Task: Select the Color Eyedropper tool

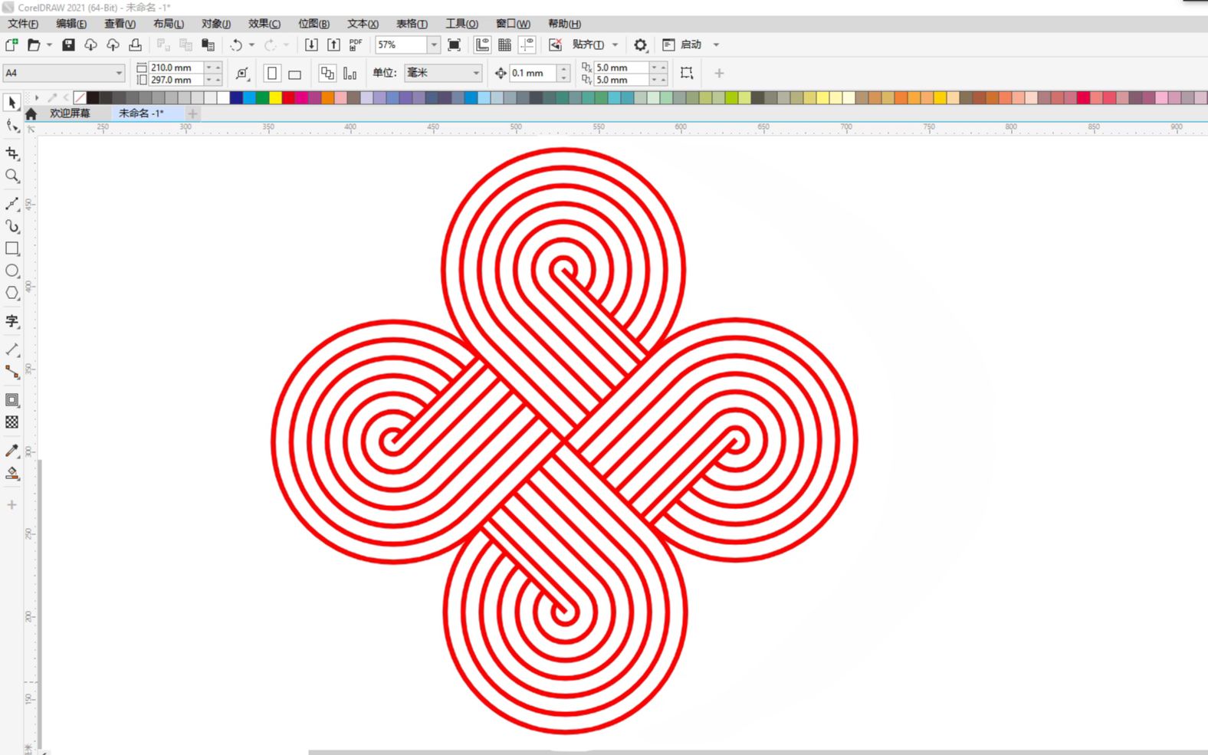Action: [11, 451]
